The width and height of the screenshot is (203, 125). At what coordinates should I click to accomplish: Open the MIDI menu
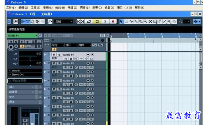click(60, 8)
